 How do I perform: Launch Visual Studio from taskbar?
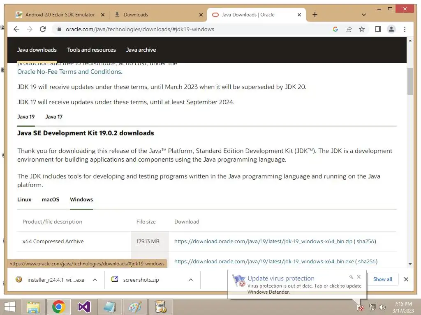tap(84, 307)
